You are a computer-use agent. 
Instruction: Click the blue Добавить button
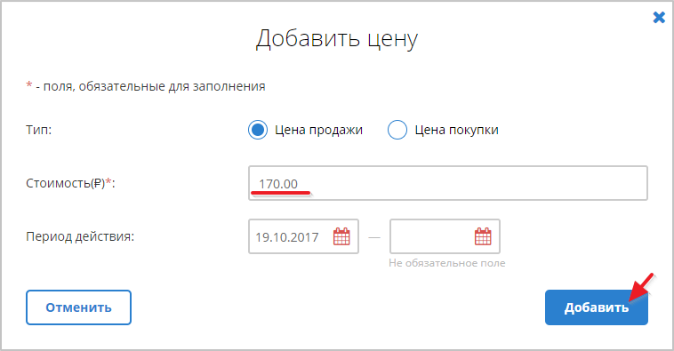[x=597, y=307]
